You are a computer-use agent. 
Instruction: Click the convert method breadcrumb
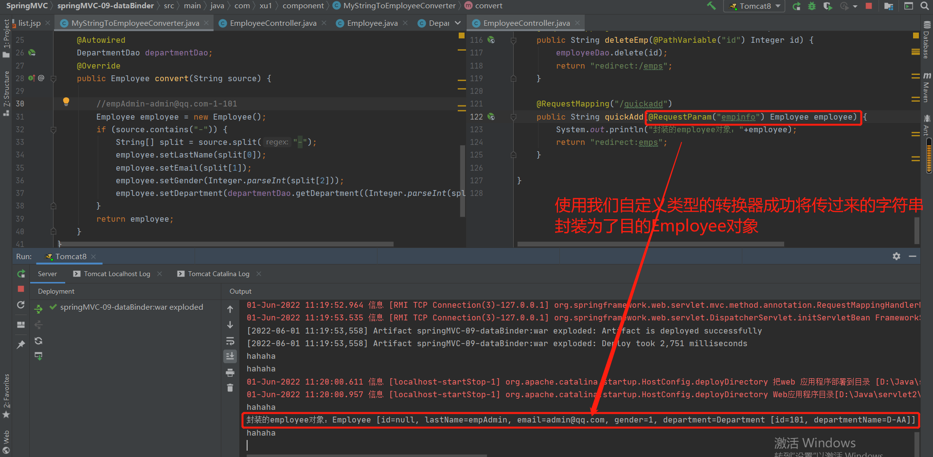tap(489, 6)
